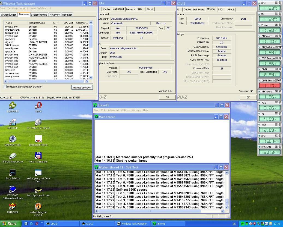Select the Erste Schritte desktop icon
Screen dimensions: 283x227
point(13,174)
